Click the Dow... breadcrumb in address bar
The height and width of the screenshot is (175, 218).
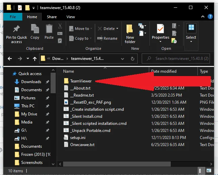(x=58, y=59)
